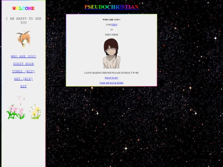
Task: Click the yellow dandelion flowers image
Action: pyautogui.click(x=36, y=112)
